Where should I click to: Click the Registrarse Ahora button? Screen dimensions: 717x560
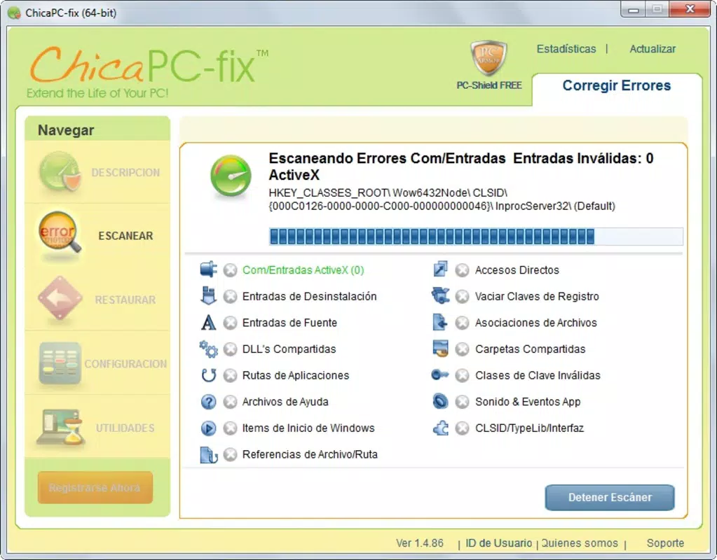(x=95, y=487)
